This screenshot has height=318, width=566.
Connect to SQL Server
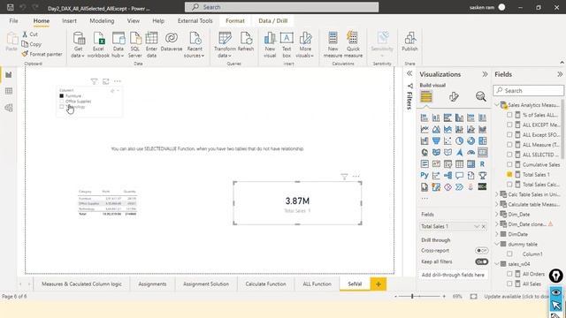tap(135, 45)
